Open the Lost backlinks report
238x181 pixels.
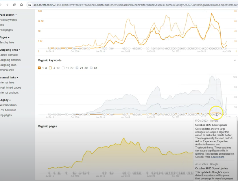8,110
